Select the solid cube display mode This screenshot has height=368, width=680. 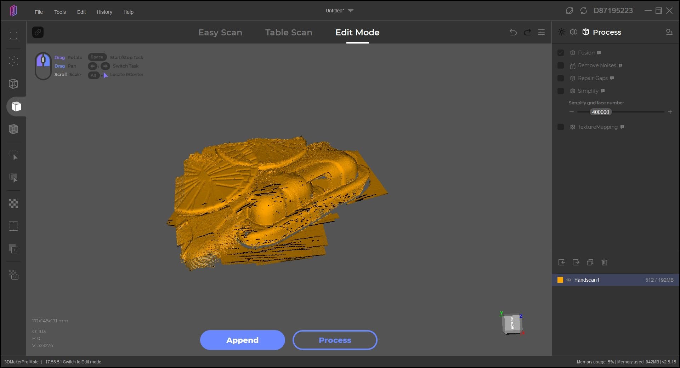pos(16,107)
